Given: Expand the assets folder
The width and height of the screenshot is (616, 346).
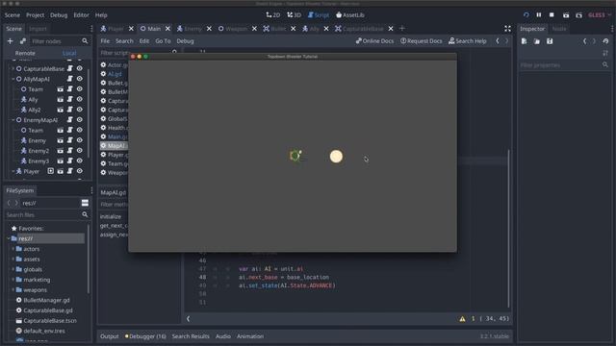Looking at the screenshot, I should coord(13,259).
